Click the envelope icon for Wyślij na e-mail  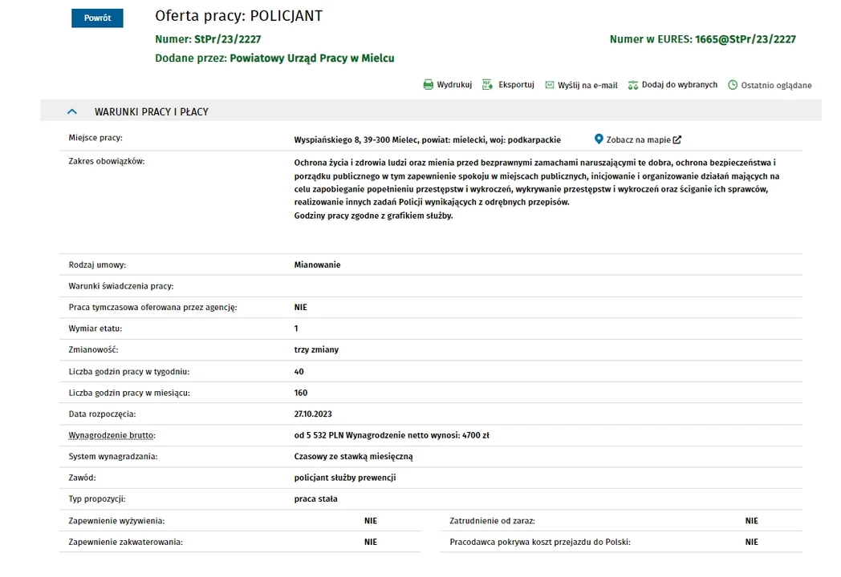(x=549, y=85)
